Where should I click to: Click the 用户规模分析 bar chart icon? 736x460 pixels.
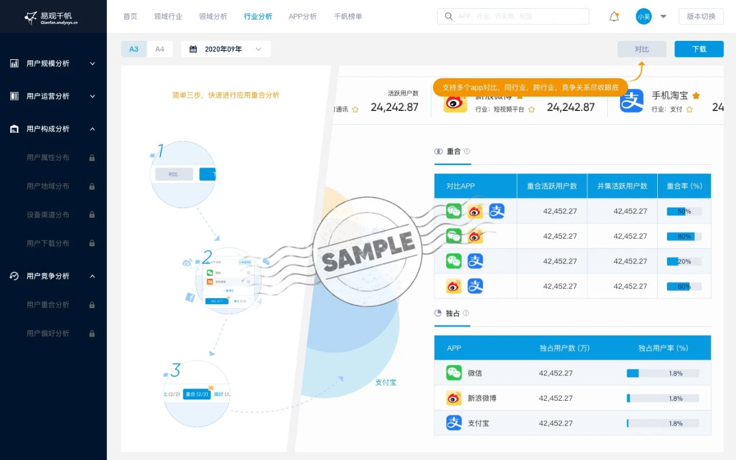point(14,63)
